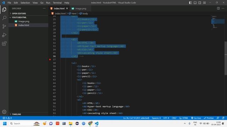227x127 pixels.
Task: Open the File menu
Action: point(9,3)
